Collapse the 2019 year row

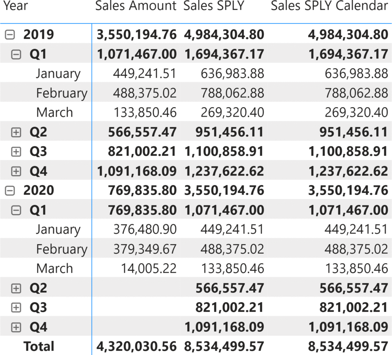click(x=10, y=35)
